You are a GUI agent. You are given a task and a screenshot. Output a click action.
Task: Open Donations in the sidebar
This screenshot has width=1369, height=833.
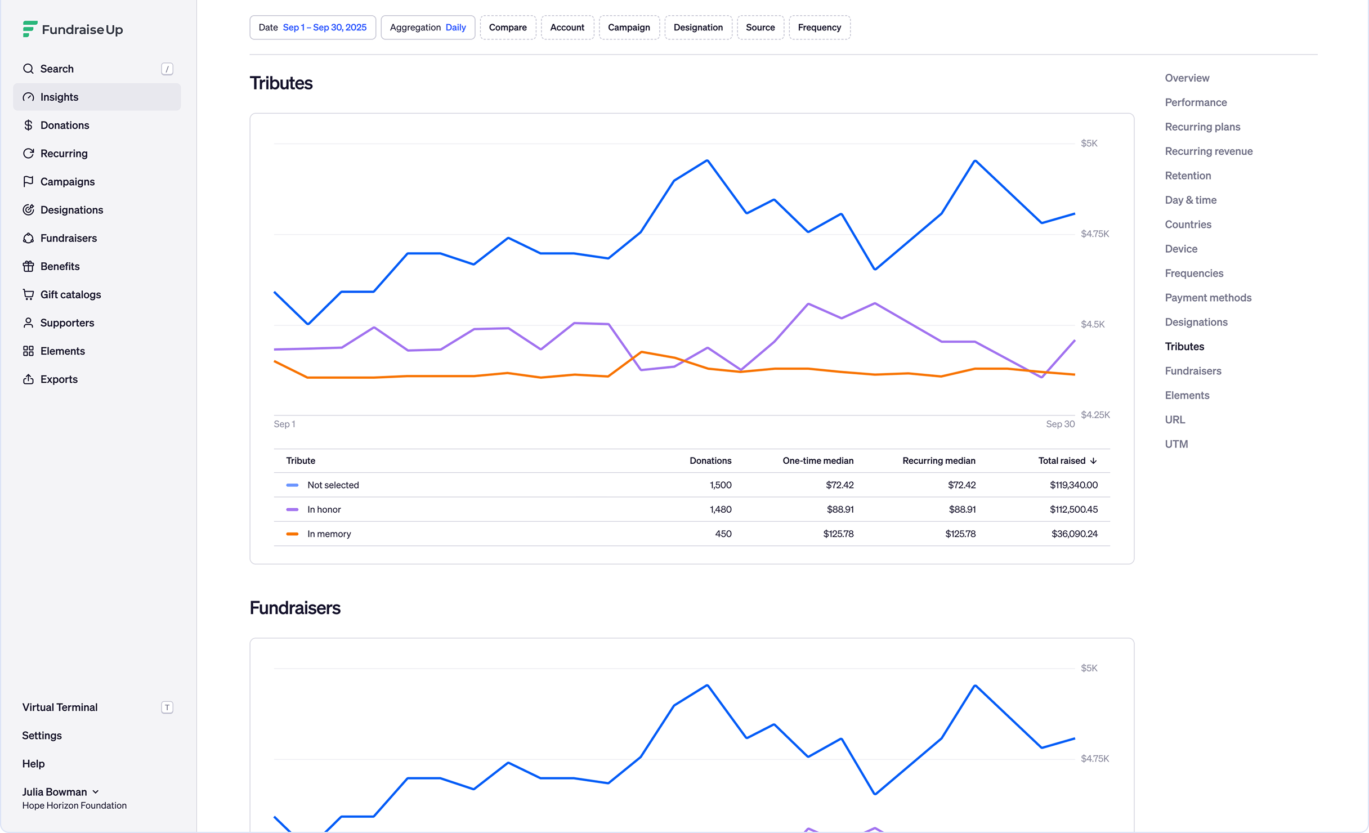click(x=97, y=125)
